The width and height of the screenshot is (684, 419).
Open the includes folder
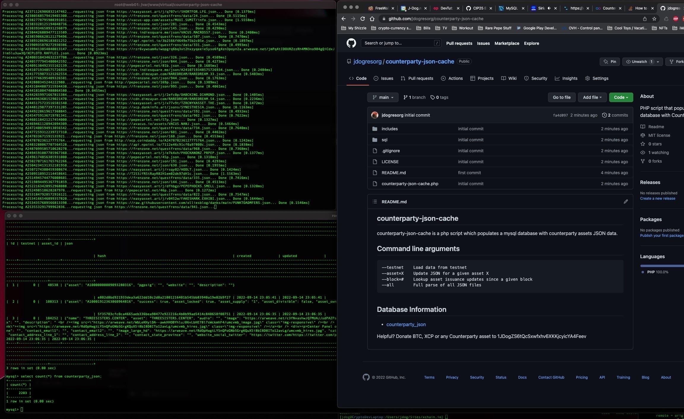390,129
